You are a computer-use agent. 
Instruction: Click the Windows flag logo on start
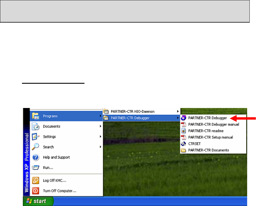click(29, 201)
